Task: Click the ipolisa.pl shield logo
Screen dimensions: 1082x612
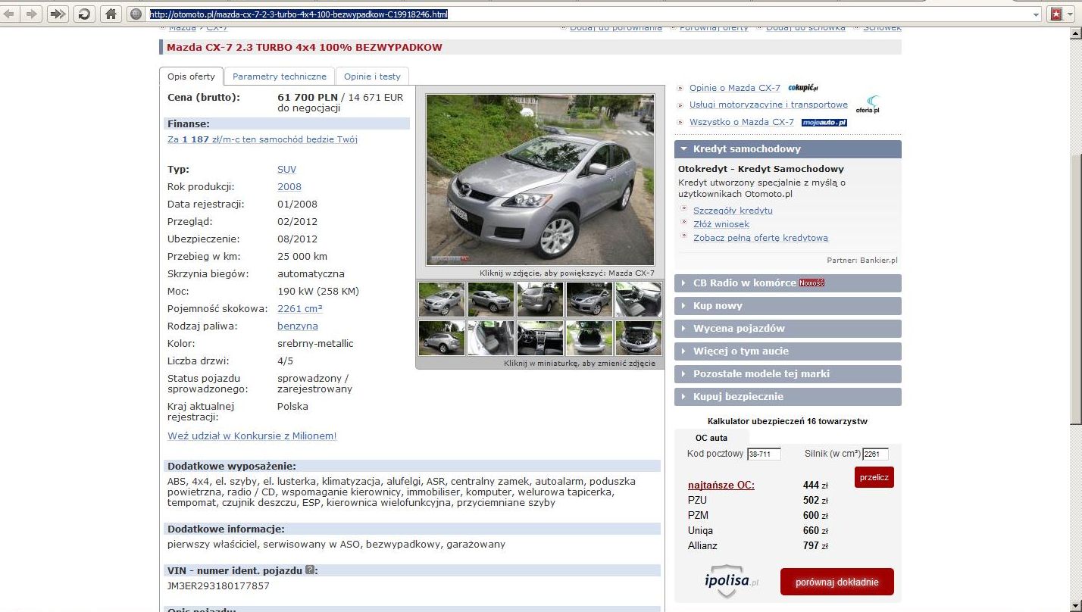Action: pyautogui.click(x=730, y=582)
